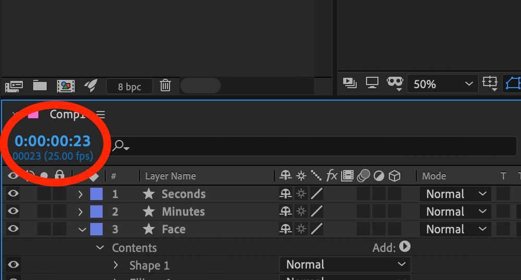Click the timeline layer search field
521x280 pixels.
click(313, 147)
